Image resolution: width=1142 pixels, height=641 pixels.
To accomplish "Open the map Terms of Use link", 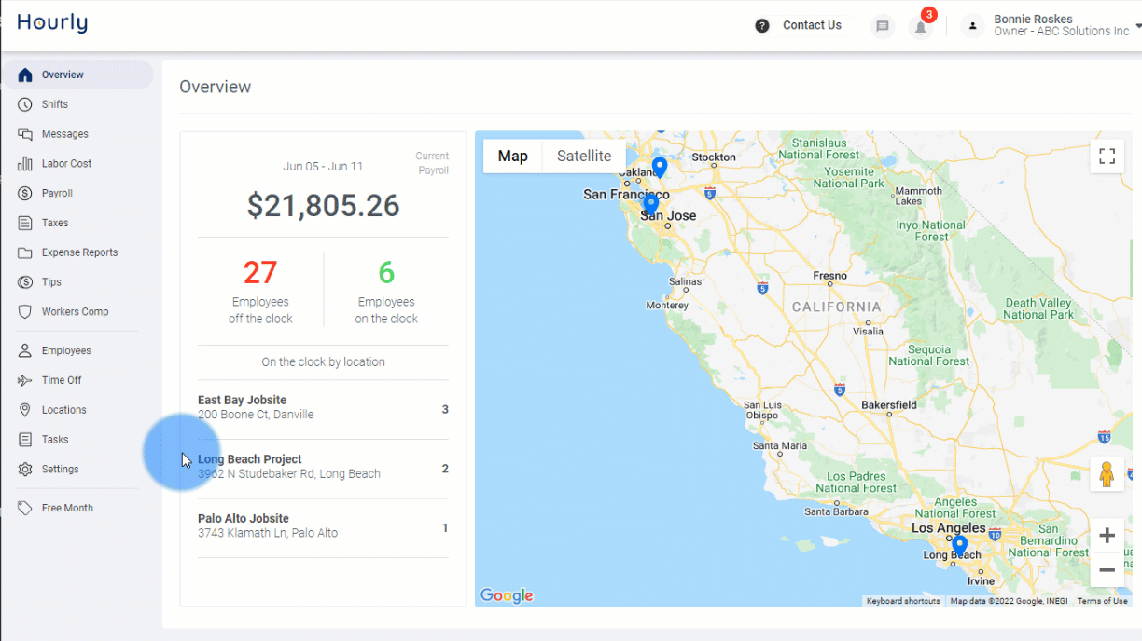I will click(1102, 601).
